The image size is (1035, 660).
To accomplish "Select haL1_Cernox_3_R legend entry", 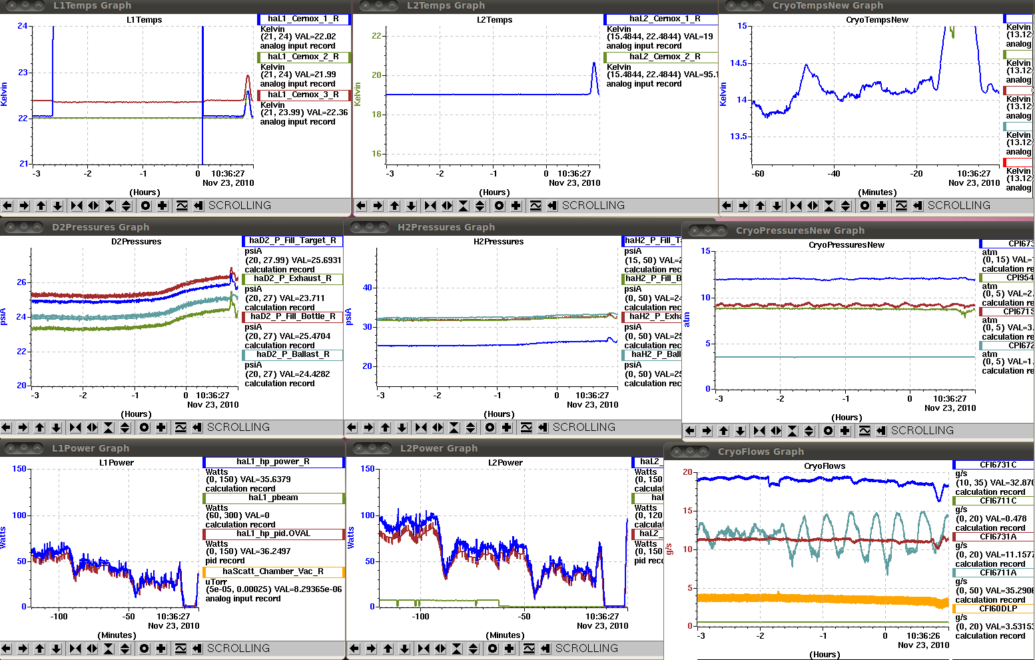I will point(304,95).
